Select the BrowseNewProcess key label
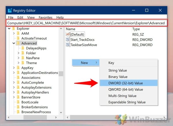 [36, 112]
